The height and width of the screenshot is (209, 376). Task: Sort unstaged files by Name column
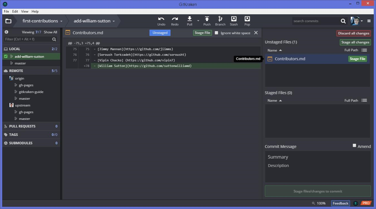275,50
